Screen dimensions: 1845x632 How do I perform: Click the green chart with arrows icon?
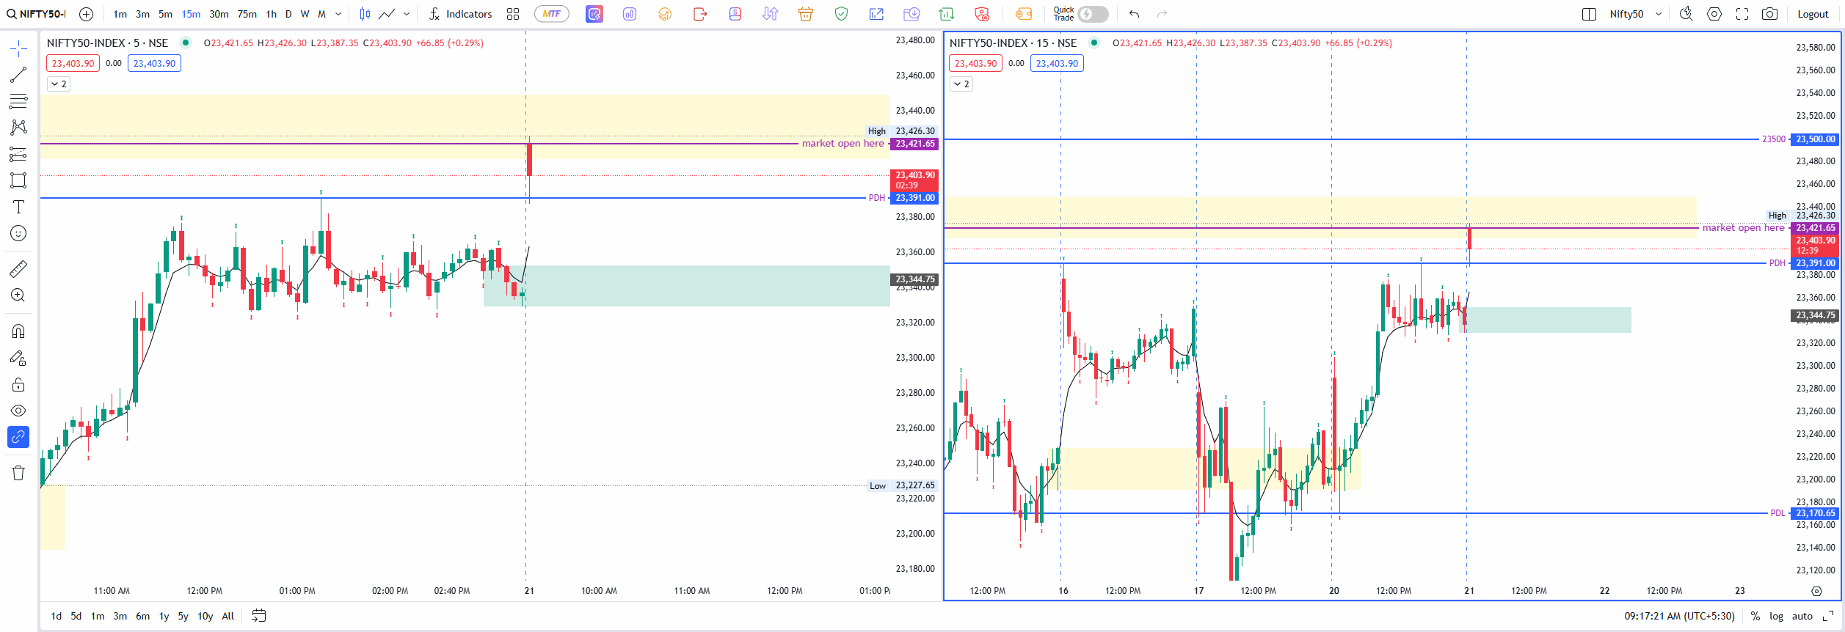click(x=947, y=14)
